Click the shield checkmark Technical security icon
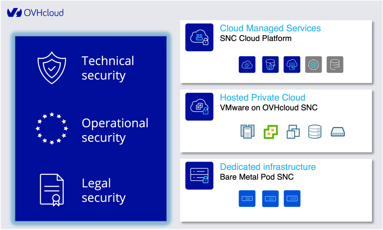 pyautogui.click(x=51, y=68)
